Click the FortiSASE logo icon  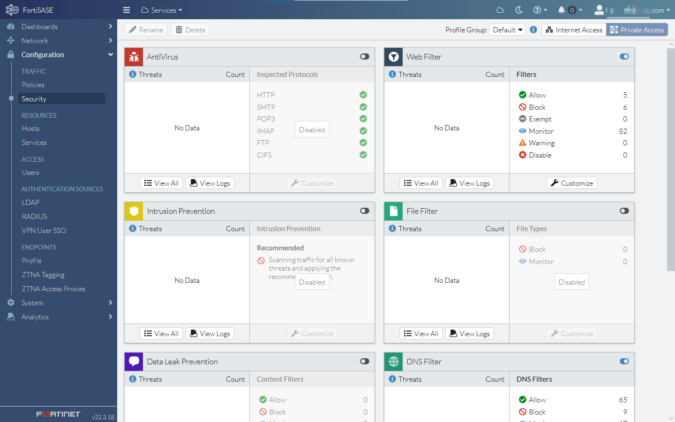[x=12, y=10]
